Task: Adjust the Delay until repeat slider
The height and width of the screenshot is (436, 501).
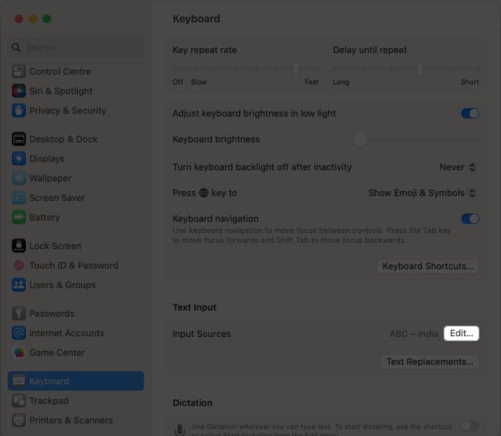Action: [420, 69]
